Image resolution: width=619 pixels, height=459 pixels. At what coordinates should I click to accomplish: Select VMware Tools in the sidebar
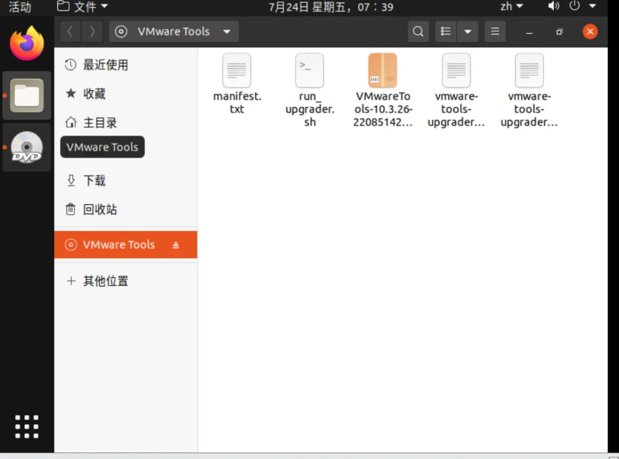coord(126,245)
